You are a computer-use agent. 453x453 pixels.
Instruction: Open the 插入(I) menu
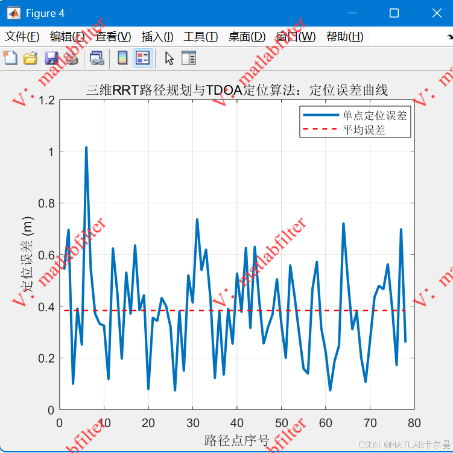157,37
